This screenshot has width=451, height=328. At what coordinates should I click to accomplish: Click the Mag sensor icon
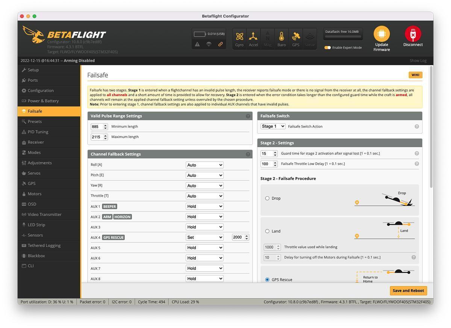(268, 36)
